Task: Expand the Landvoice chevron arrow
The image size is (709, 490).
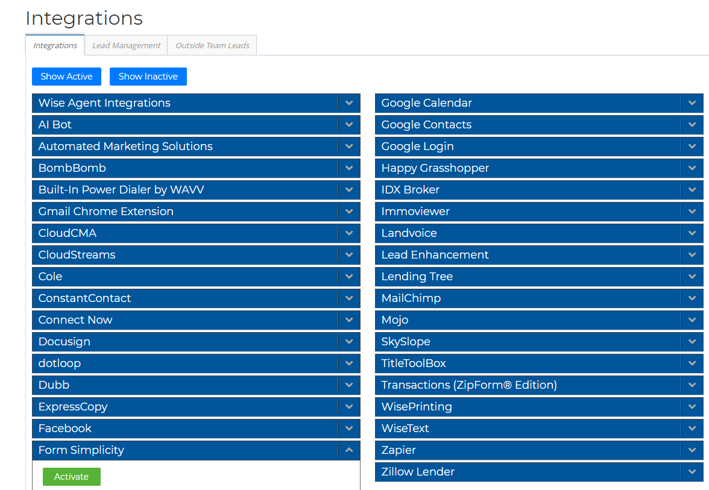Action: click(x=692, y=233)
